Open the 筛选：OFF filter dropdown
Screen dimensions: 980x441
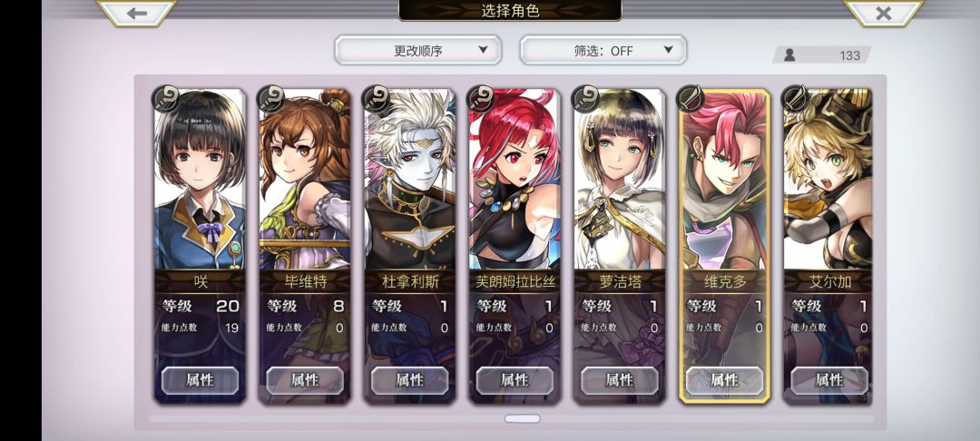click(x=603, y=50)
